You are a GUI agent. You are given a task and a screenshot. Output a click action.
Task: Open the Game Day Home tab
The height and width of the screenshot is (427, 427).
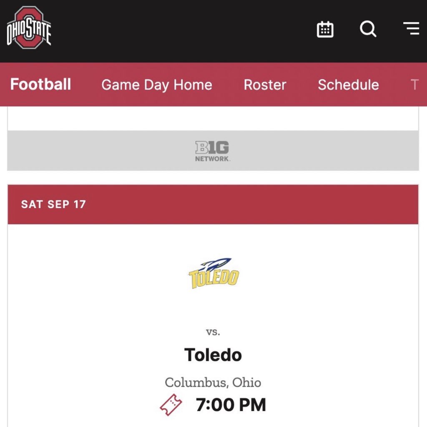click(x=157, y=85)
